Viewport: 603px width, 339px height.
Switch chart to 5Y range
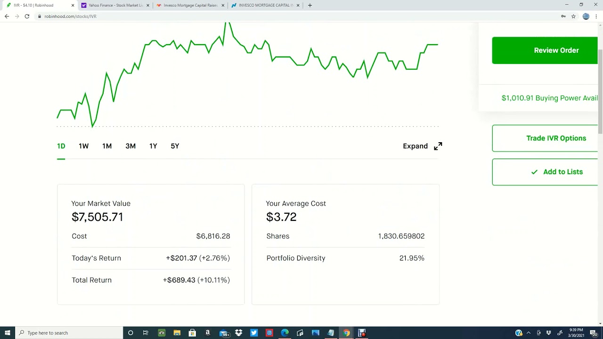click(175, 146)
